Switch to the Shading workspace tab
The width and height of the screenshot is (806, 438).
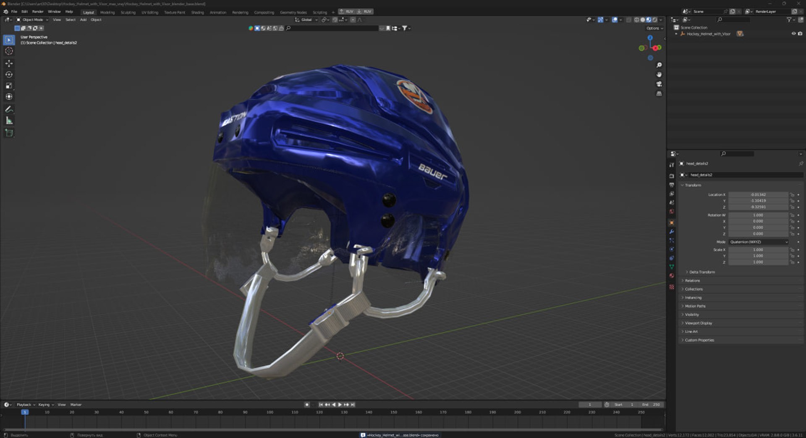tap(197, 13)
